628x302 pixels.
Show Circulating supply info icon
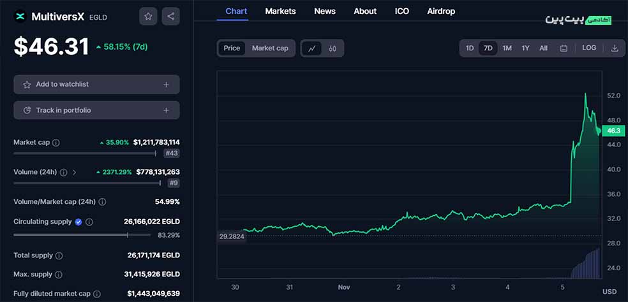coord(89,222)
